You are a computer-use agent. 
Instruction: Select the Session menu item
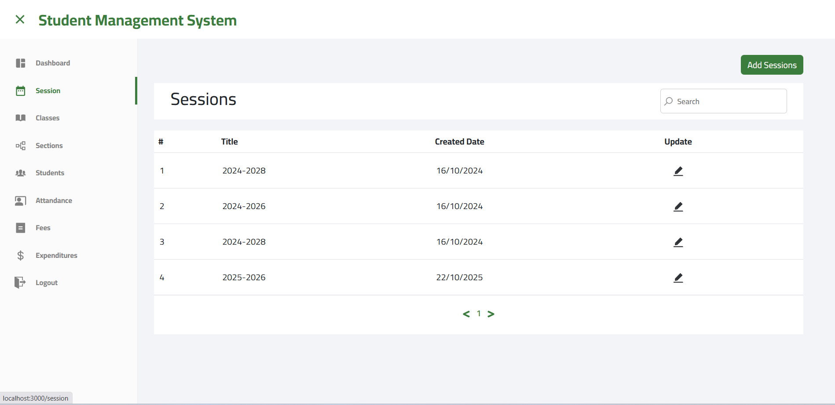[x=48, y=91]
